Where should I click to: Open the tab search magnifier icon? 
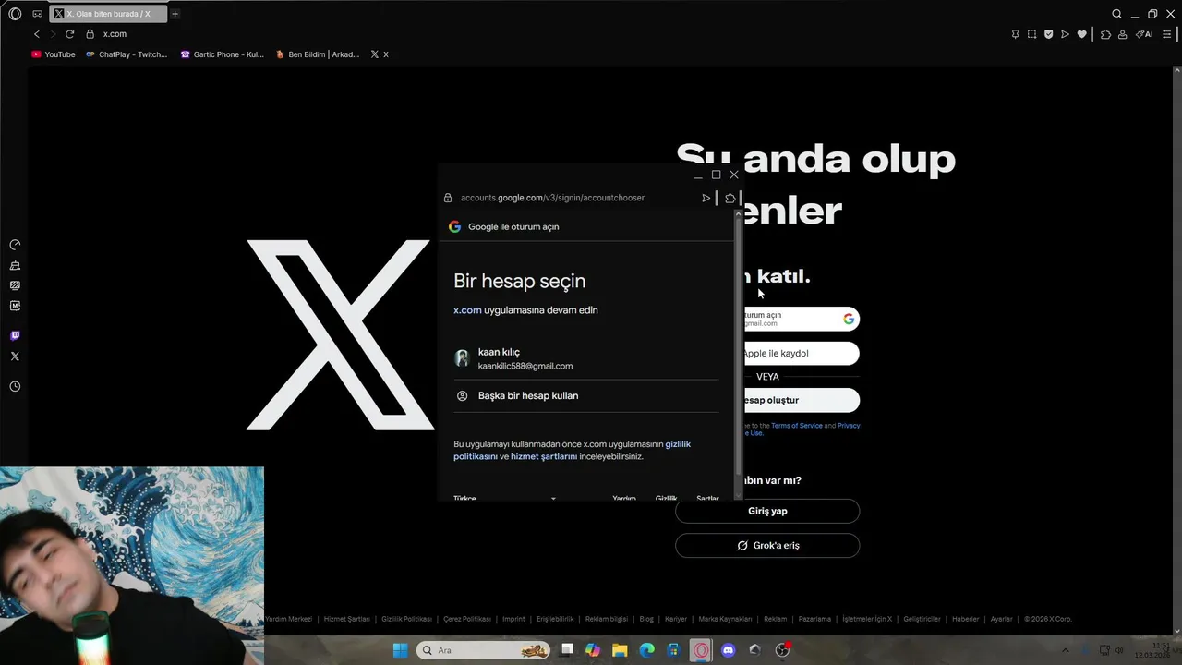[1116, 14]
